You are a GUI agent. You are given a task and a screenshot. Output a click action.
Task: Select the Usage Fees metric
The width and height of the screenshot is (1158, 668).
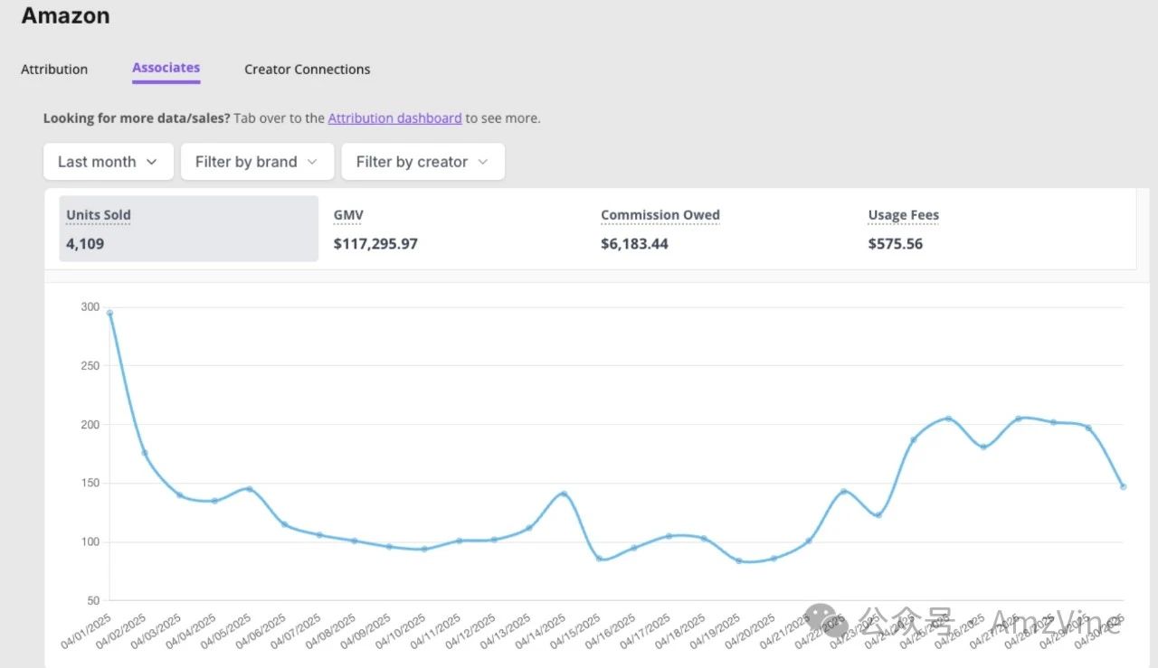(x=904, y=229)
